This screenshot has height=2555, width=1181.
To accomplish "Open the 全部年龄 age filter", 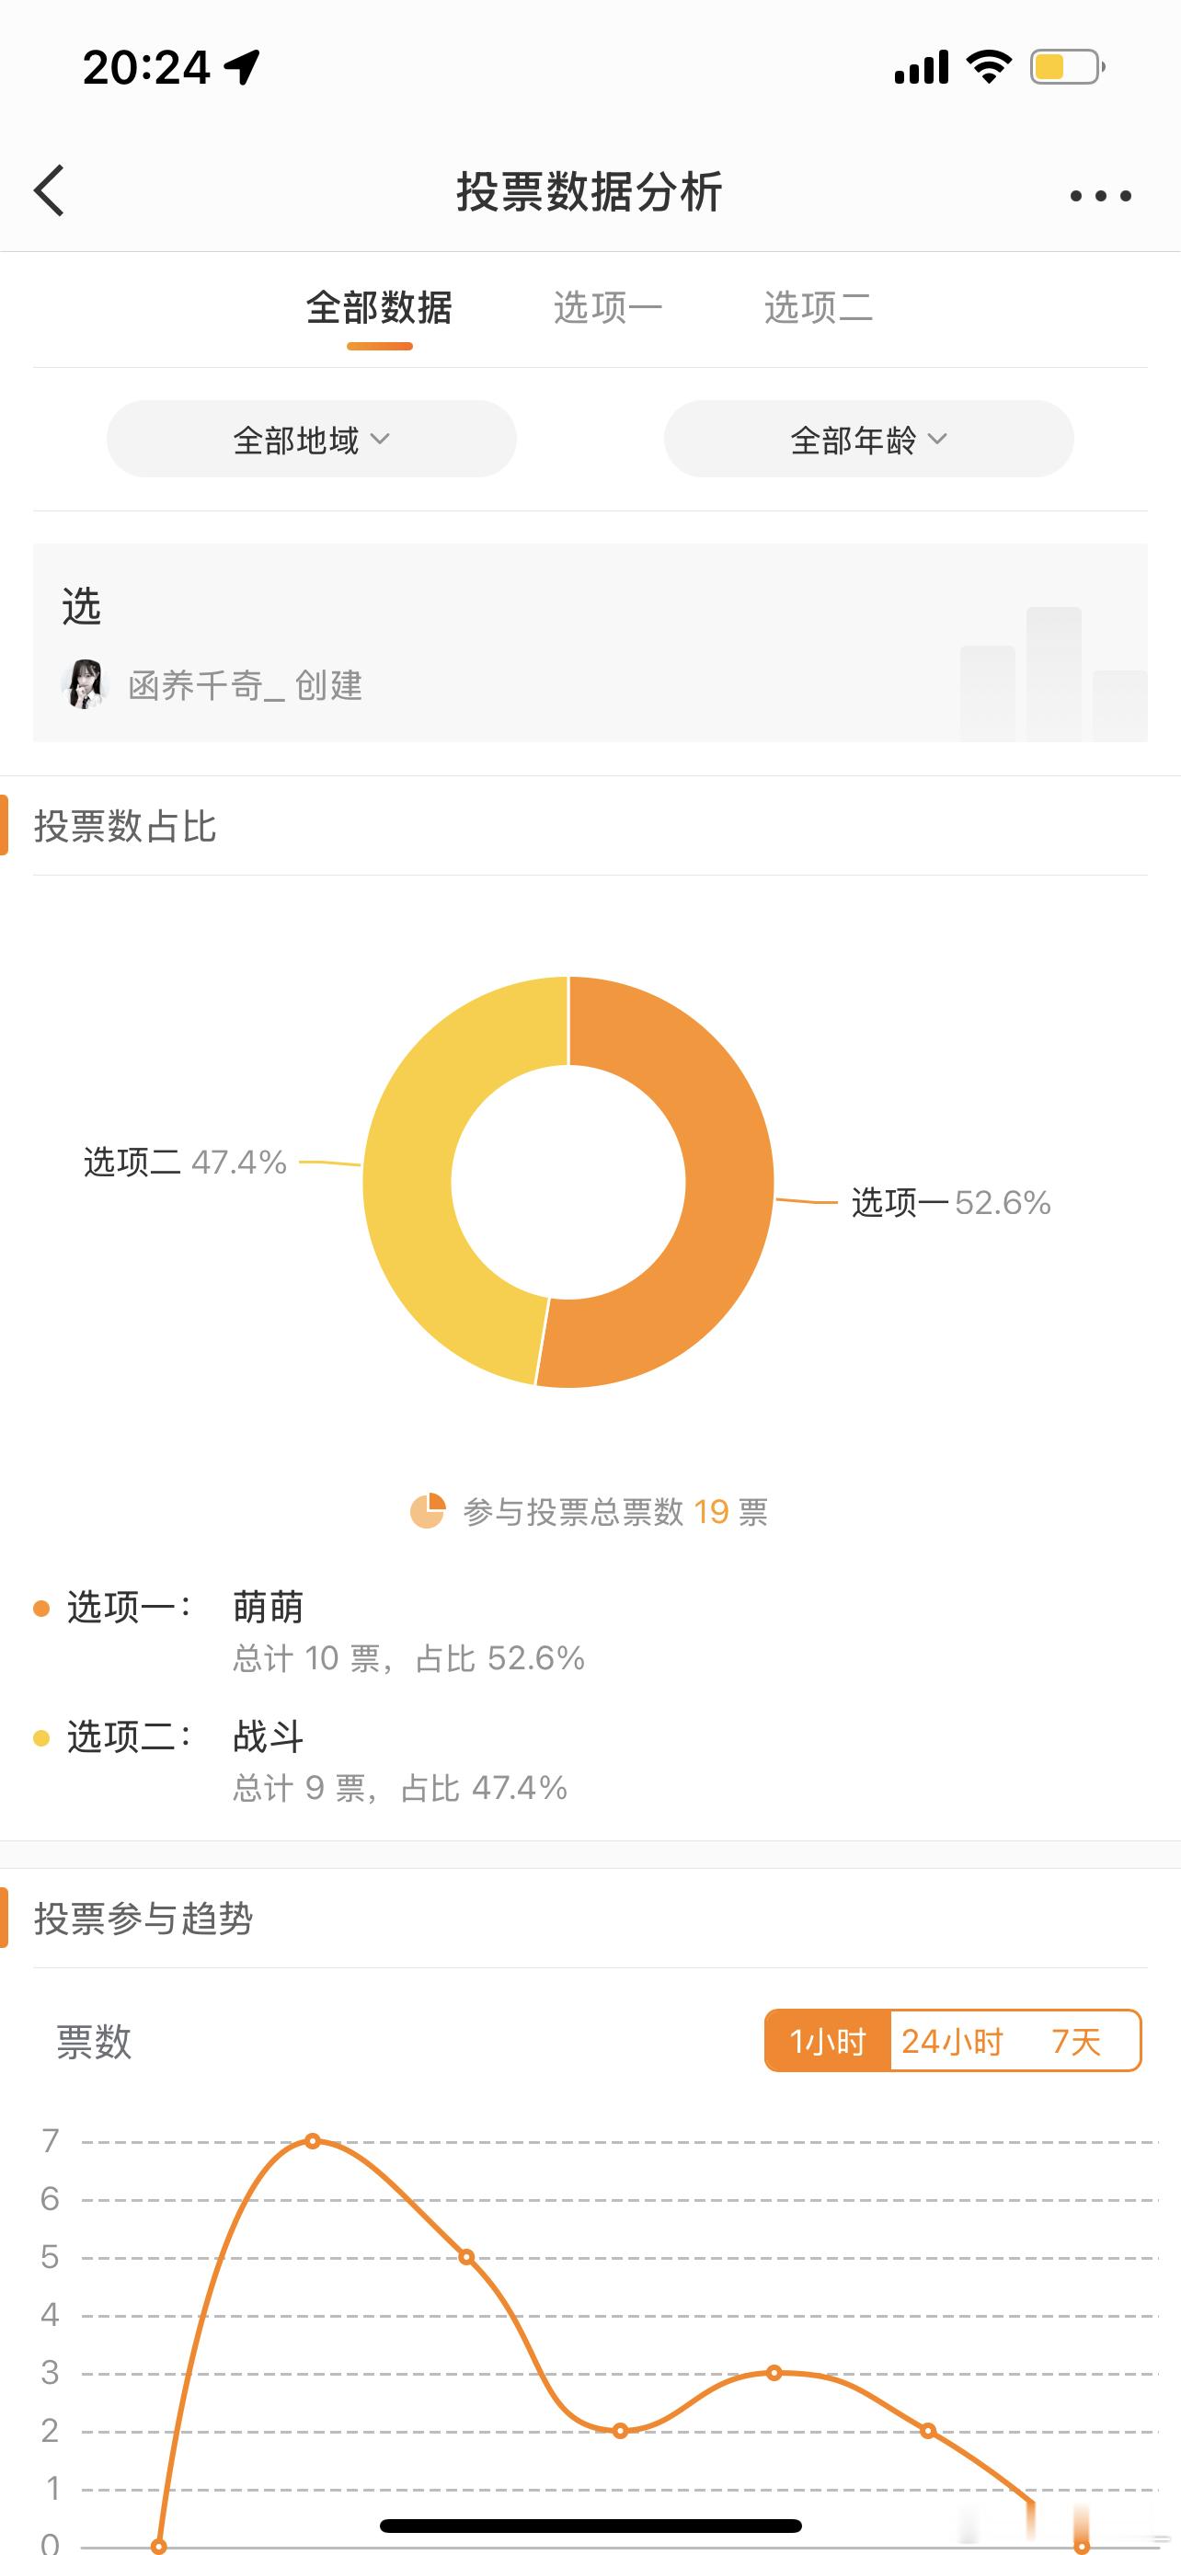I will click(x=867, y=438).
